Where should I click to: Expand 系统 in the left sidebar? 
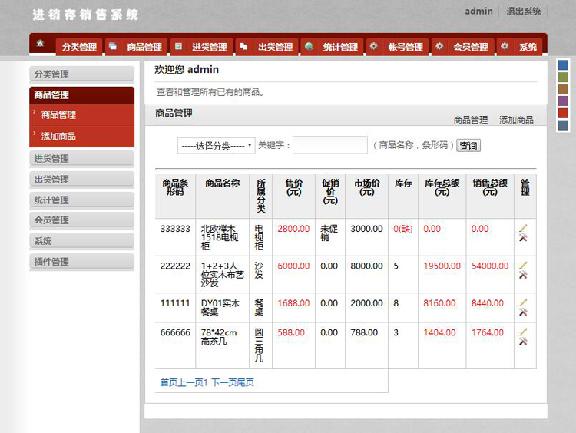click(81, 241)
